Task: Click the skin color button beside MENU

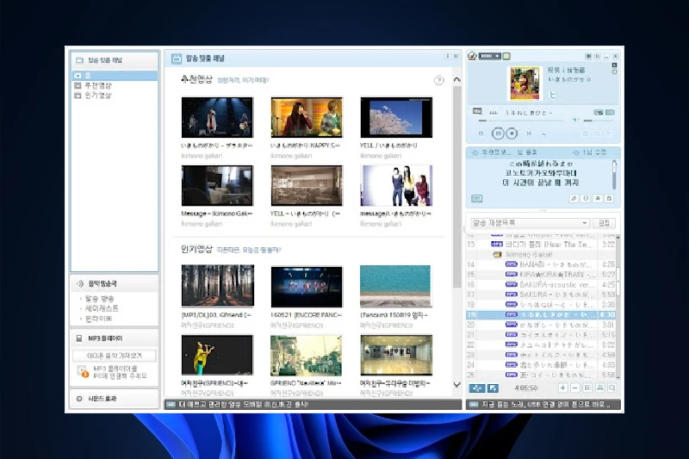Action: pyautogui.click(x=506, y=56)
